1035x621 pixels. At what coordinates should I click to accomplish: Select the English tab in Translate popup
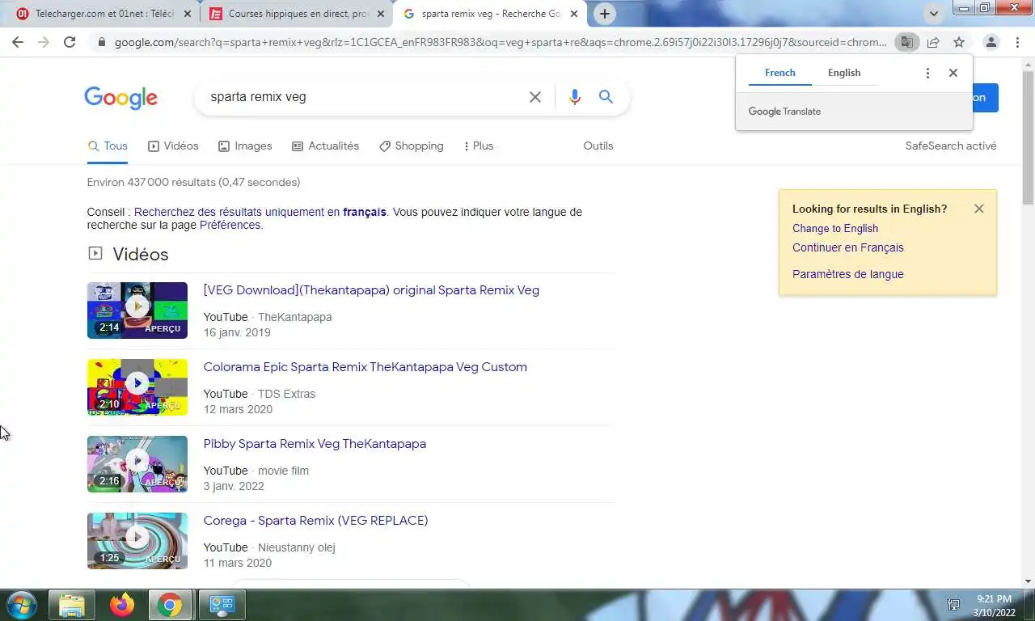pos(844,73)
